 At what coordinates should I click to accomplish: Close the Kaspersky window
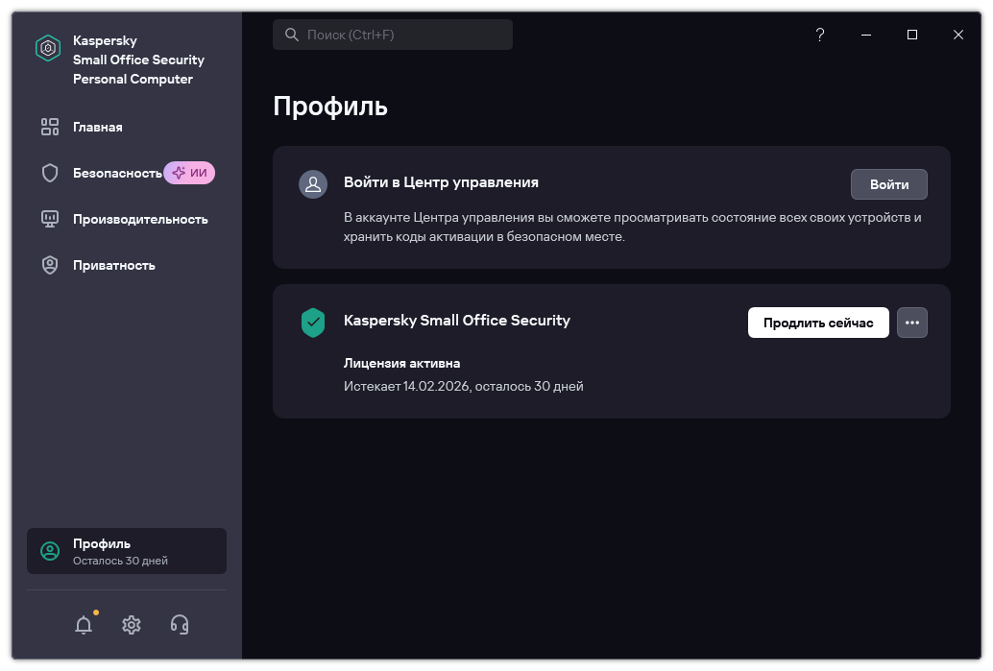tap(958, 35)
